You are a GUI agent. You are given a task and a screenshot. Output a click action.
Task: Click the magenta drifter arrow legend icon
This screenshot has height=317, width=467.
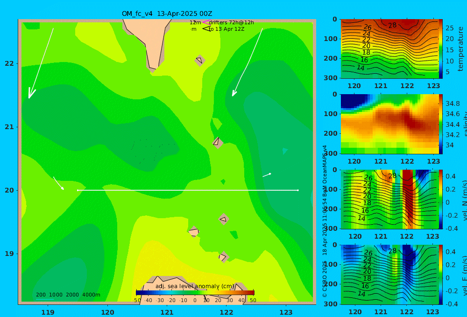(x=206, y=22)
